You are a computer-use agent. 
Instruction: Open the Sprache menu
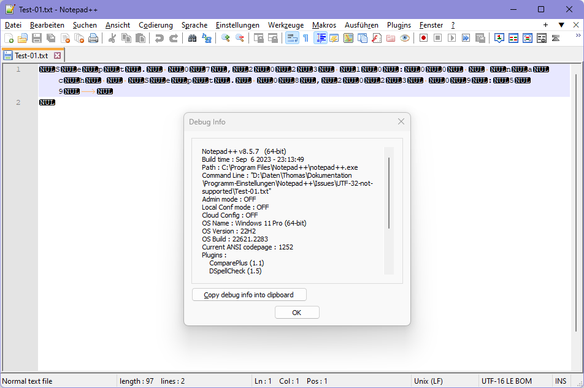tap(194, 25)
